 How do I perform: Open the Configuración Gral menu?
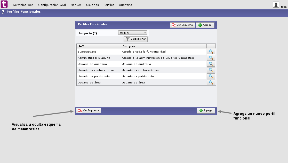52,5
